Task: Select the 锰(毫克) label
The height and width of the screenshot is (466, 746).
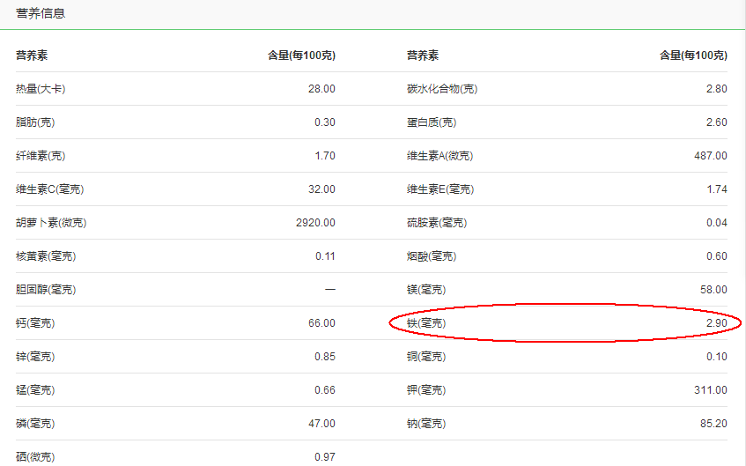Action: point(35,390)
